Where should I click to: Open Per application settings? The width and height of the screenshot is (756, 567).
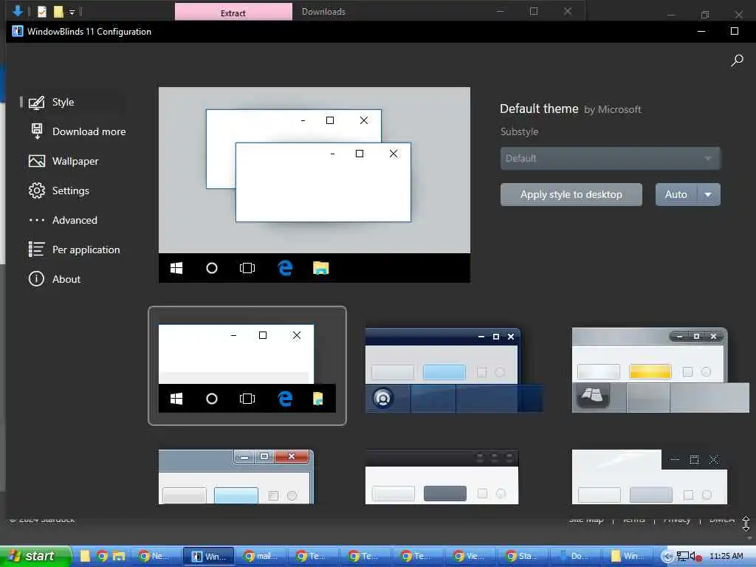click(86, 250)
